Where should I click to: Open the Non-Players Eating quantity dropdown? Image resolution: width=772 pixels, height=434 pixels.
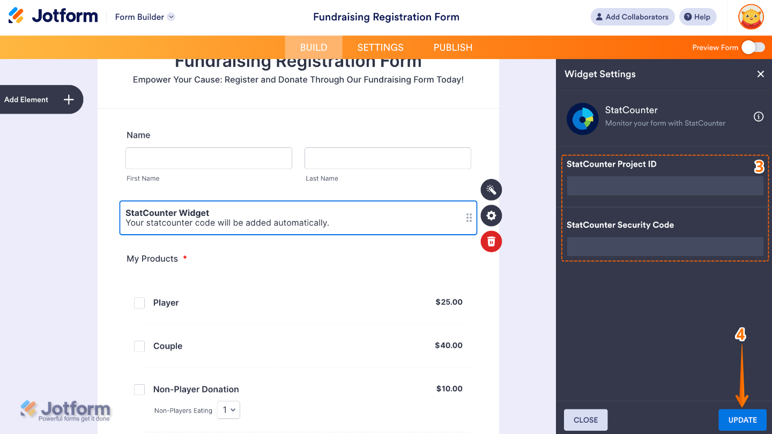(x=228, y=409)
